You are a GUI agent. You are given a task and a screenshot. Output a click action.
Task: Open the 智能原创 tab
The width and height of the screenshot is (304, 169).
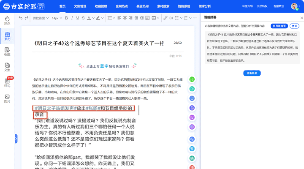[184, 6]
